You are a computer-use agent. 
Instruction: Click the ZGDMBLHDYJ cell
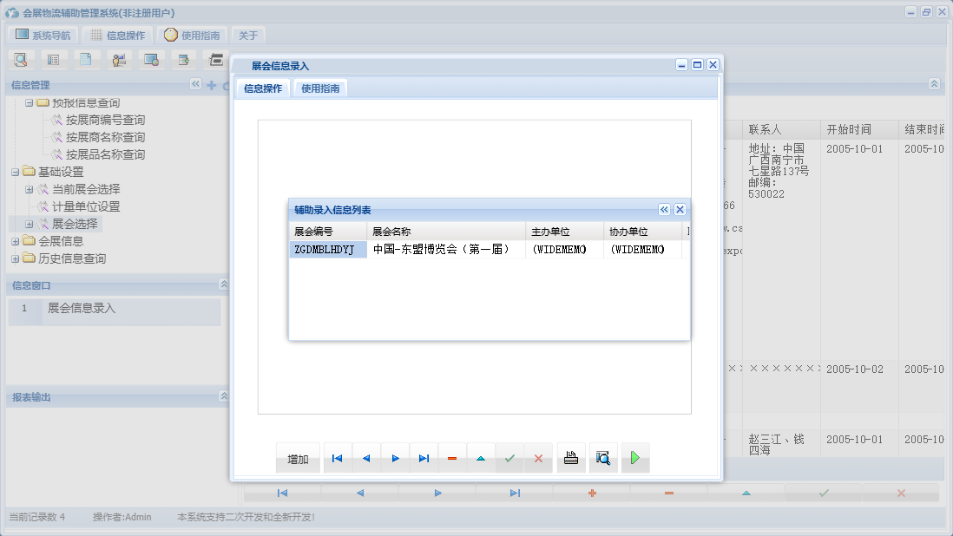327,250
